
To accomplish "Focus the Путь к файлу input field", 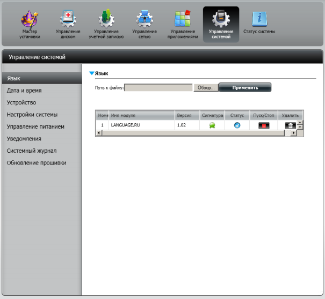I will pyautogui.click(x=158, y=88).
